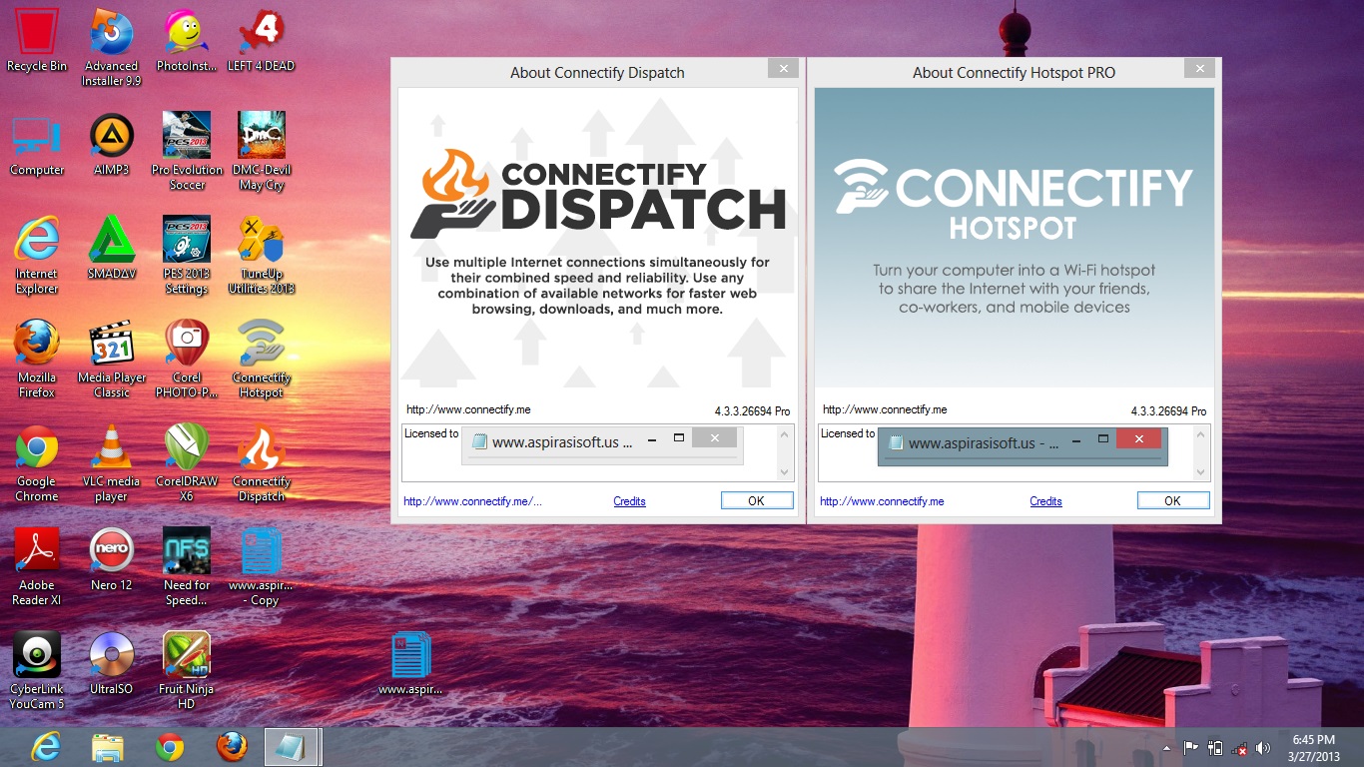Click the LEFT 4 DEAD desktop icon
Viewport: 1364px width, 767px height.
point(262,41)
